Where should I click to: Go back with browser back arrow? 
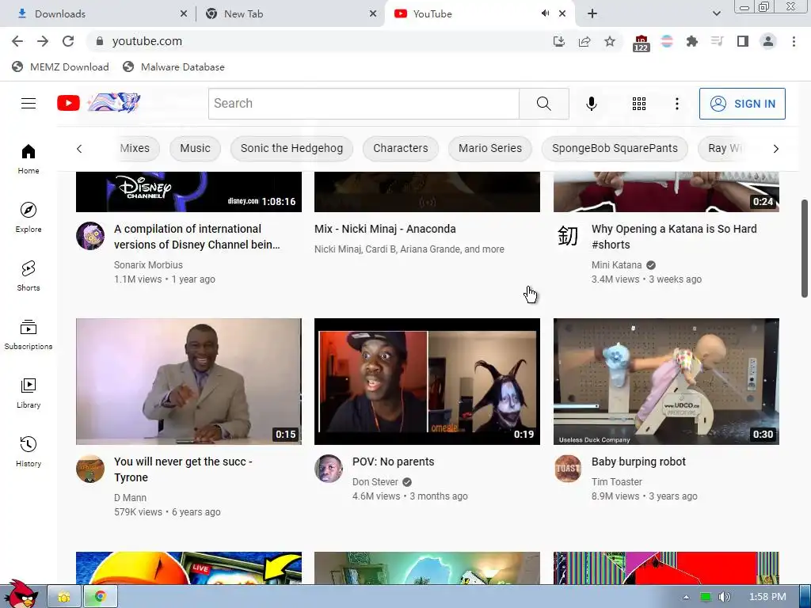(17, 41)
